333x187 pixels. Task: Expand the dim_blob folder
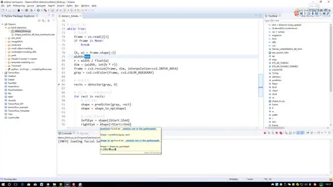6,38
